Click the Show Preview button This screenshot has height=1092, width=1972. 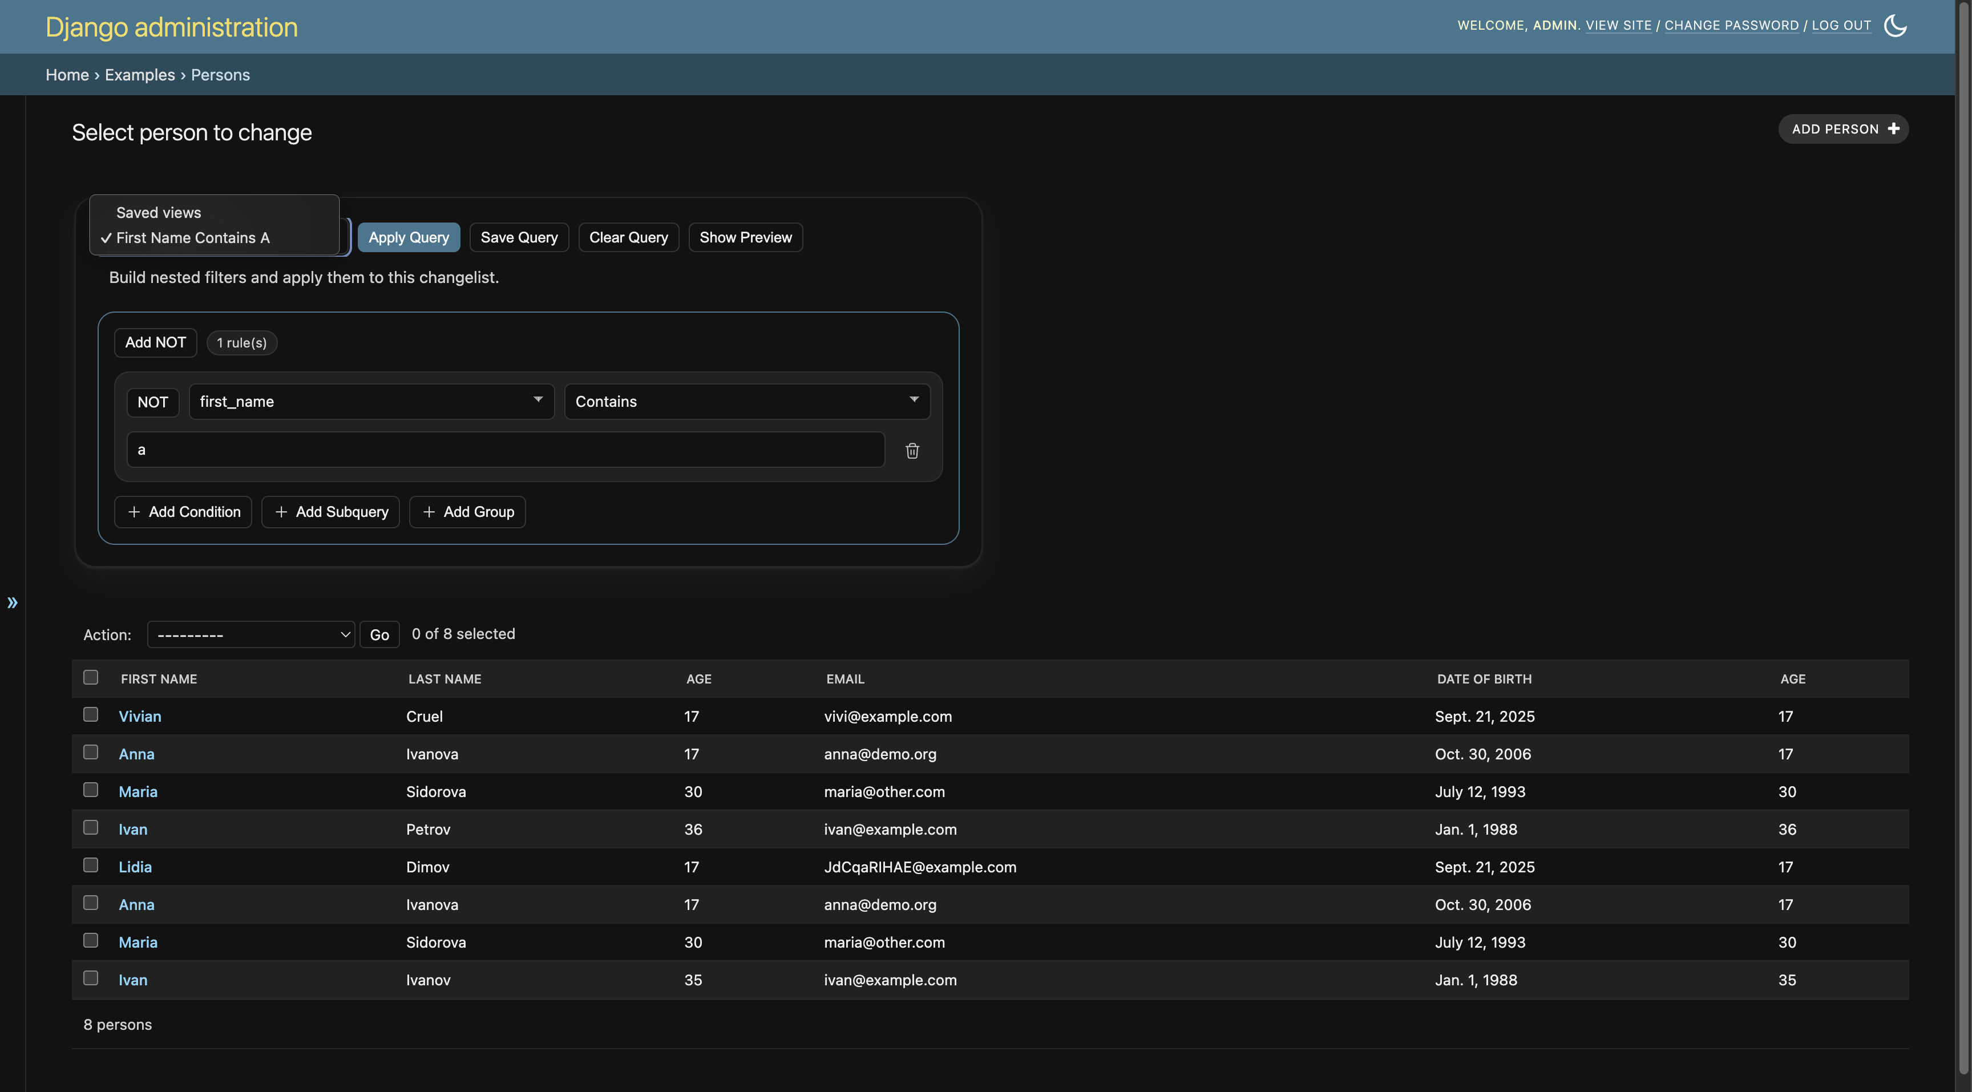coord(746,237)
